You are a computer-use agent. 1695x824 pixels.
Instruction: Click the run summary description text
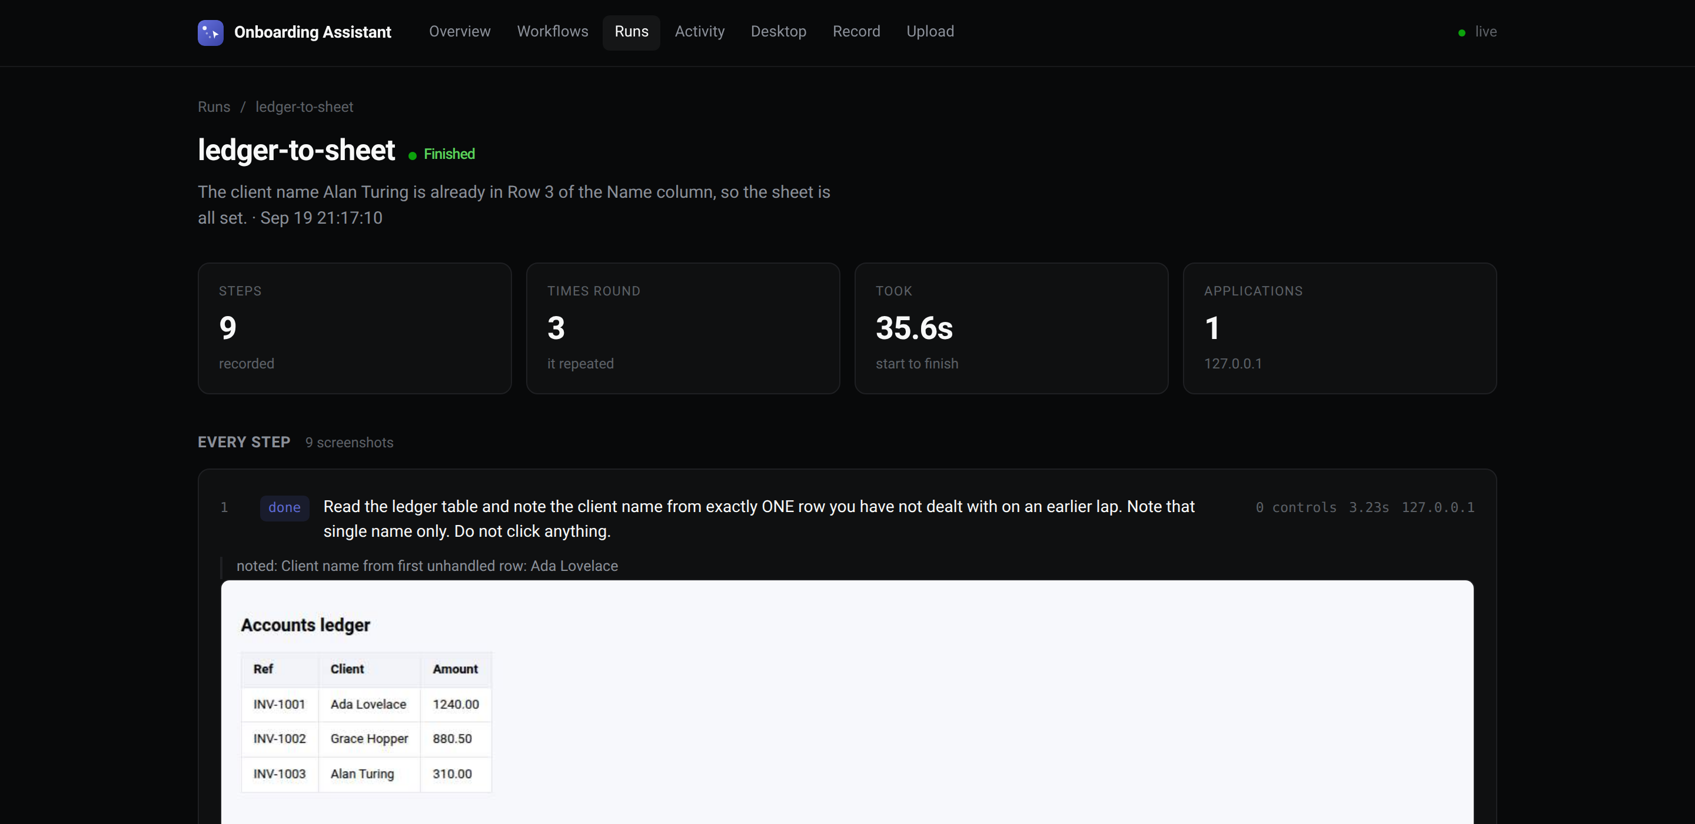tap(514, 205)
